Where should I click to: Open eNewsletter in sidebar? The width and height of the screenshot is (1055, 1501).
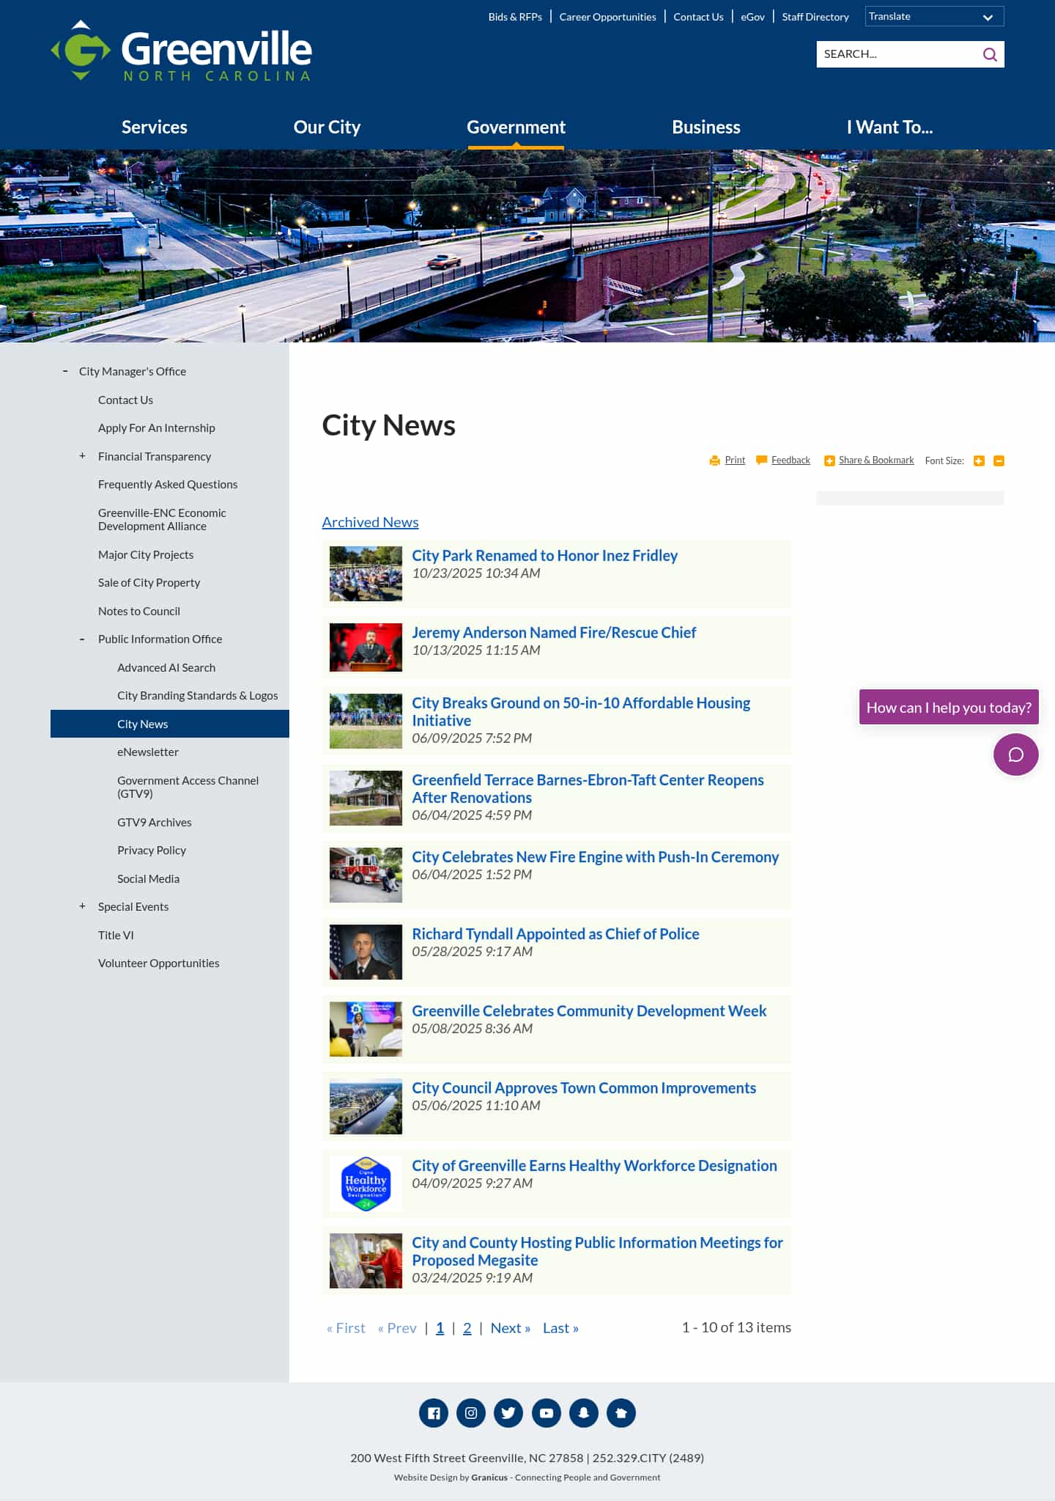tap(148, 752)
